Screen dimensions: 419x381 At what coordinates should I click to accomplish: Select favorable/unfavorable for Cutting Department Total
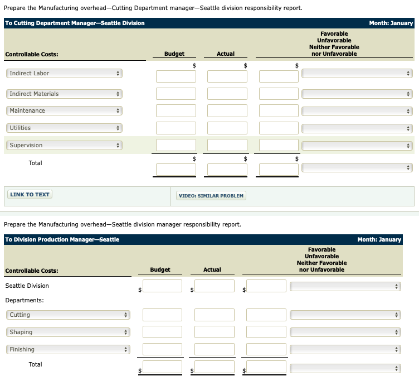357,168
